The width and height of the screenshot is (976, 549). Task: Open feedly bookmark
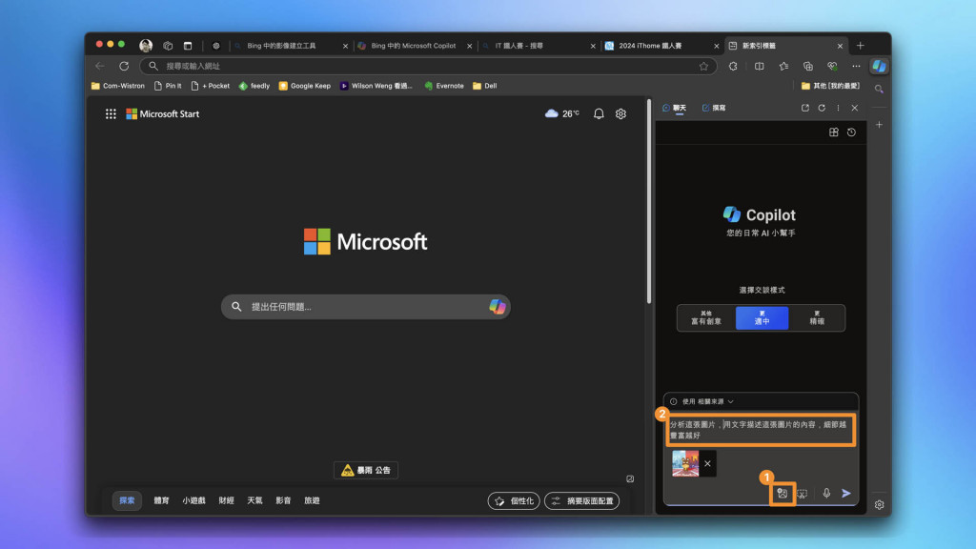coord(254,86)
